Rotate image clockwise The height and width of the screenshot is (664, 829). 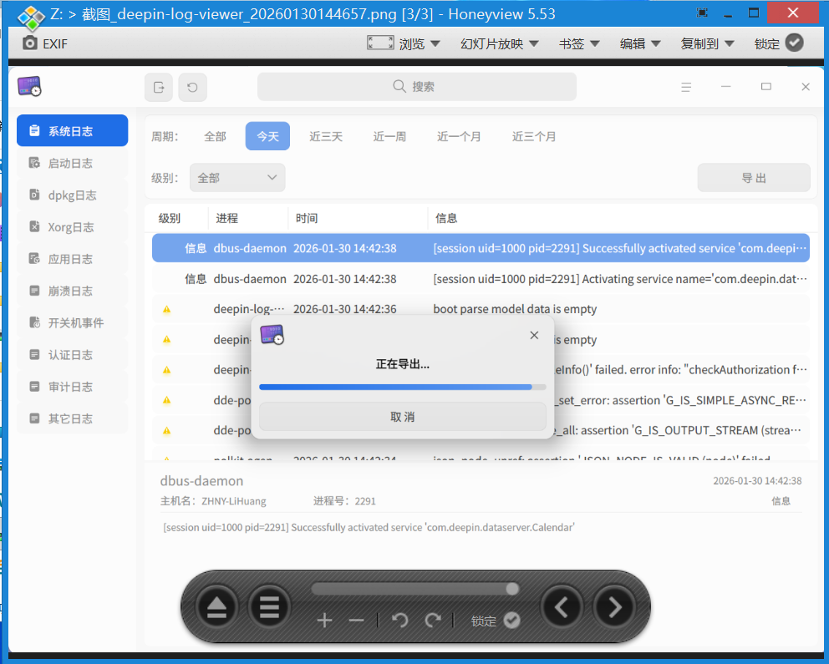433,621
